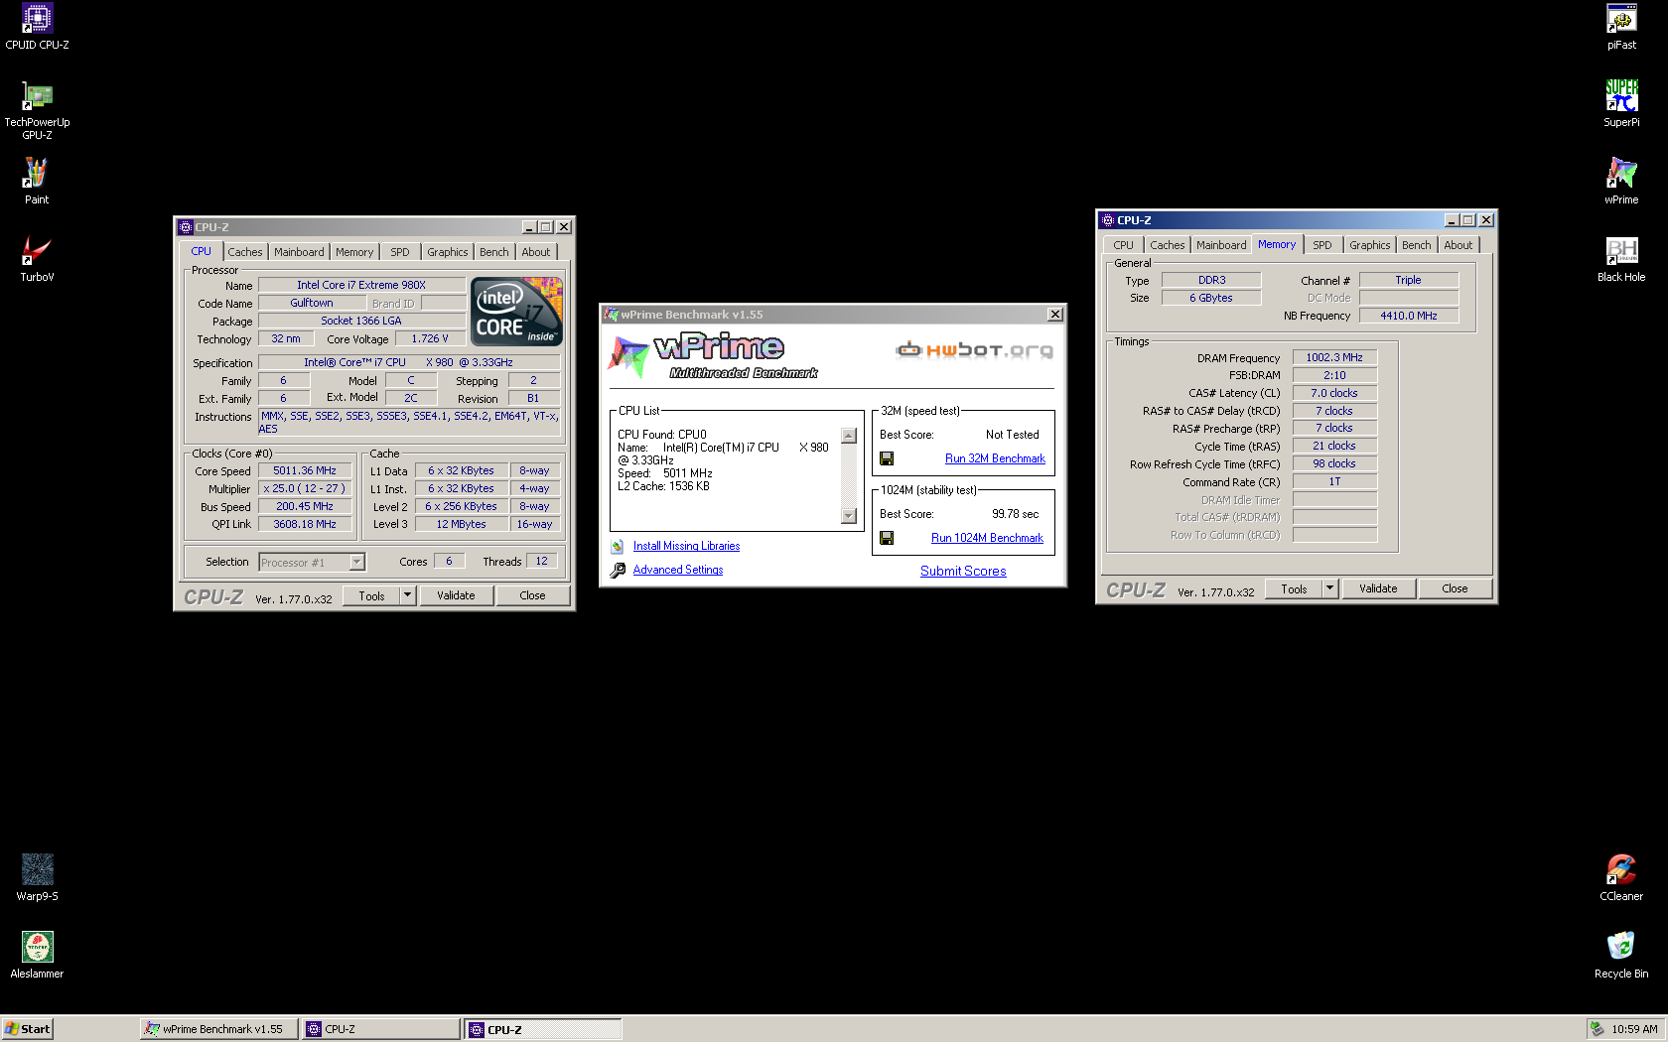This screenshot has width=1668, height=1042.
Task: Click Install Missing Libraries link
Action: [x=686, y=546]
